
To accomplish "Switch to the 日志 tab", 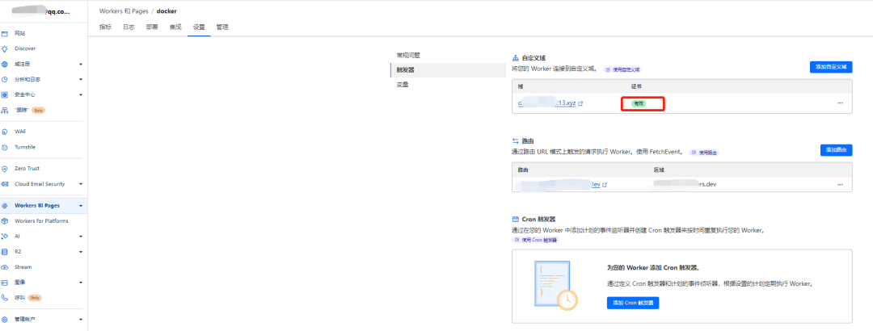I will [129, 27].
